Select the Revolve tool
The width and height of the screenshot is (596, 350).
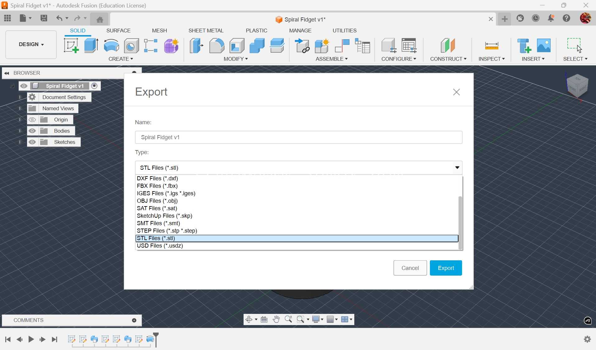click(x=111, y=45)
